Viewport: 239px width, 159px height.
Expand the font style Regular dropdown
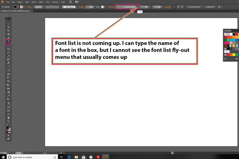149,7
